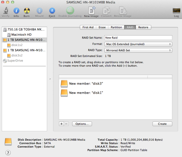Select SuperDrive in the sidebar
This screenshot has width=182, height=157.
[x=24, y=61]
